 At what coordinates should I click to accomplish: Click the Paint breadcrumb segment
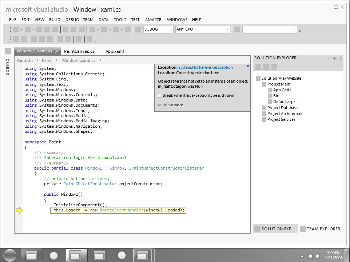47,60
